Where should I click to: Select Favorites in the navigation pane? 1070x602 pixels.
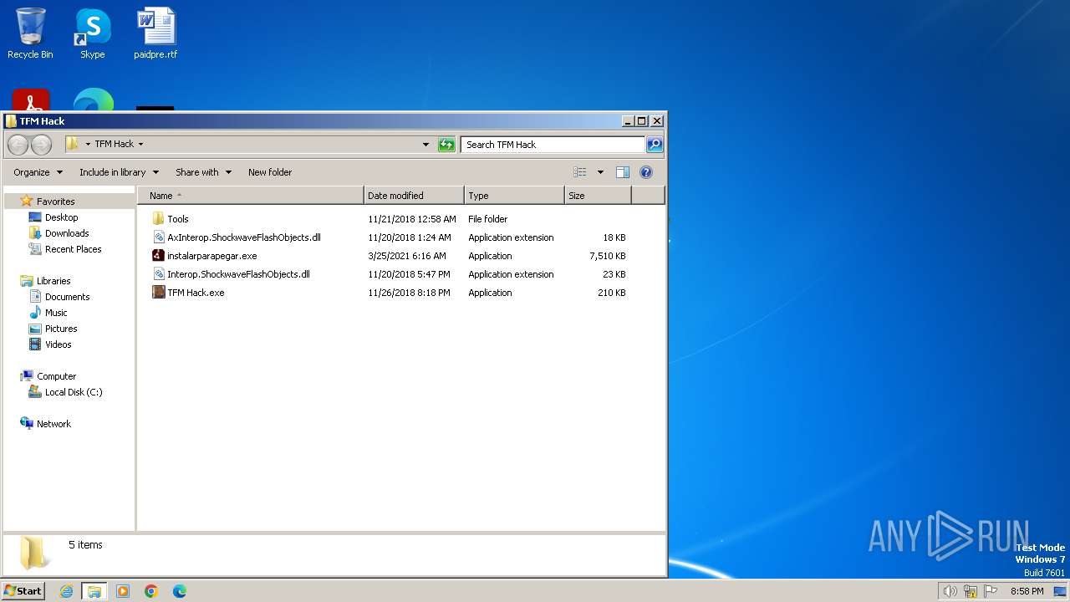[x=55, y=202]
